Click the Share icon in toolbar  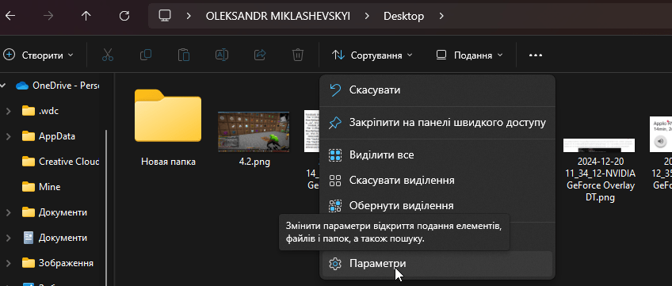click(x=260, y=55)
